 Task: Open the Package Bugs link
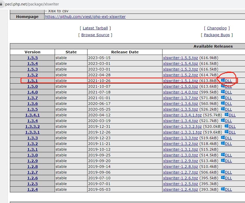(x=217, y=35)
